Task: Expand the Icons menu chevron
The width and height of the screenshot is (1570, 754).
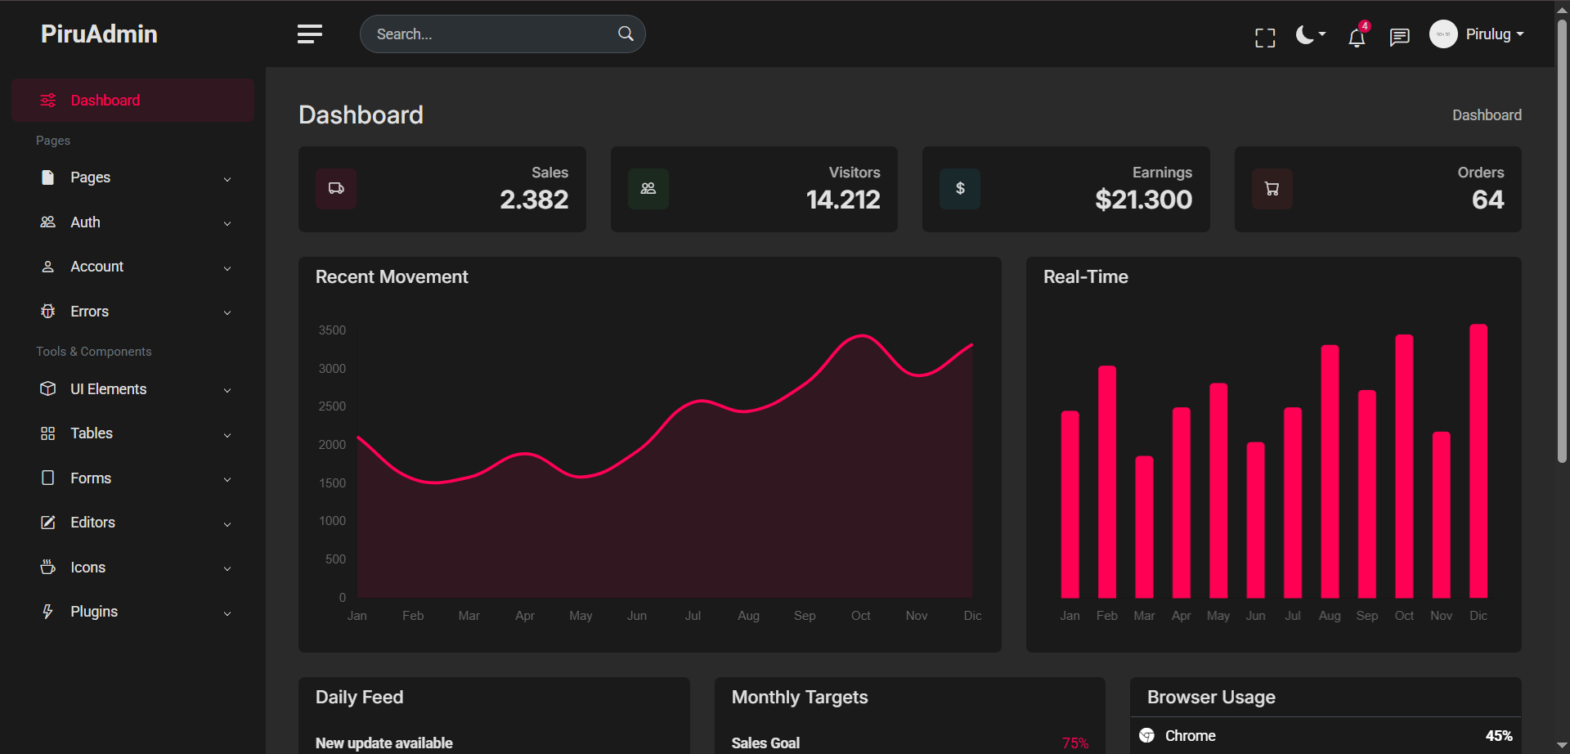Action: [227, 568]
